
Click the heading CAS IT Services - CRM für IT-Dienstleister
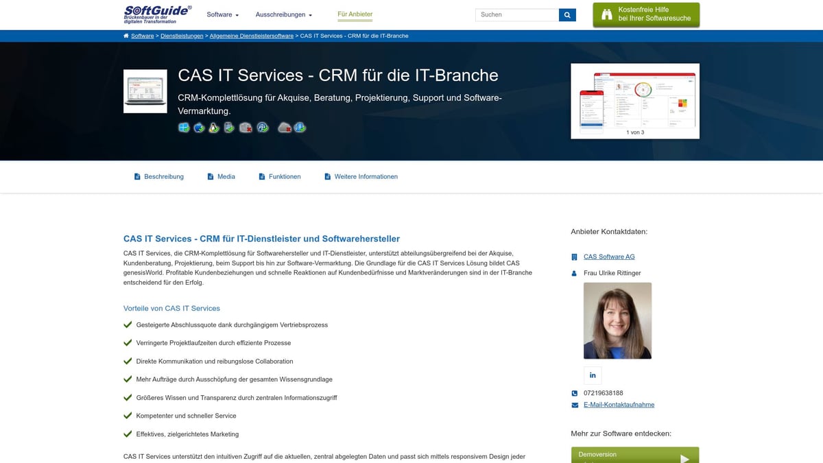261,239
